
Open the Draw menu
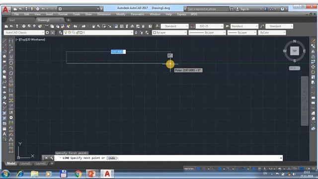[x=88, y=14]
